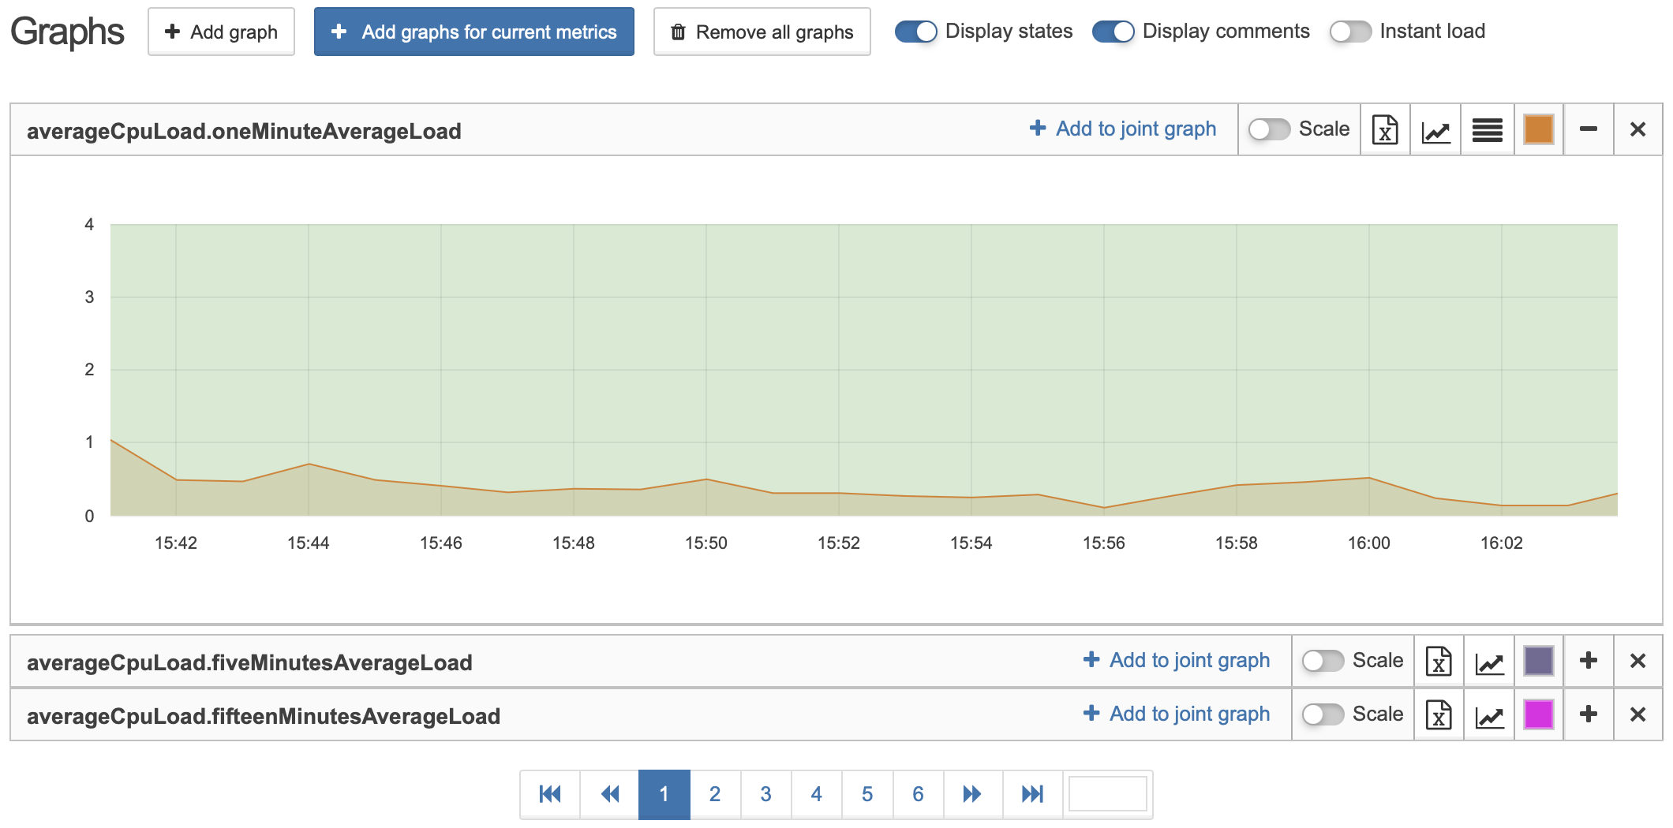This screenshot has height=828, width=1673.
Task: Open purple color swatch for fiveMinutesAverageLoad
Action: coord(1538,661)
